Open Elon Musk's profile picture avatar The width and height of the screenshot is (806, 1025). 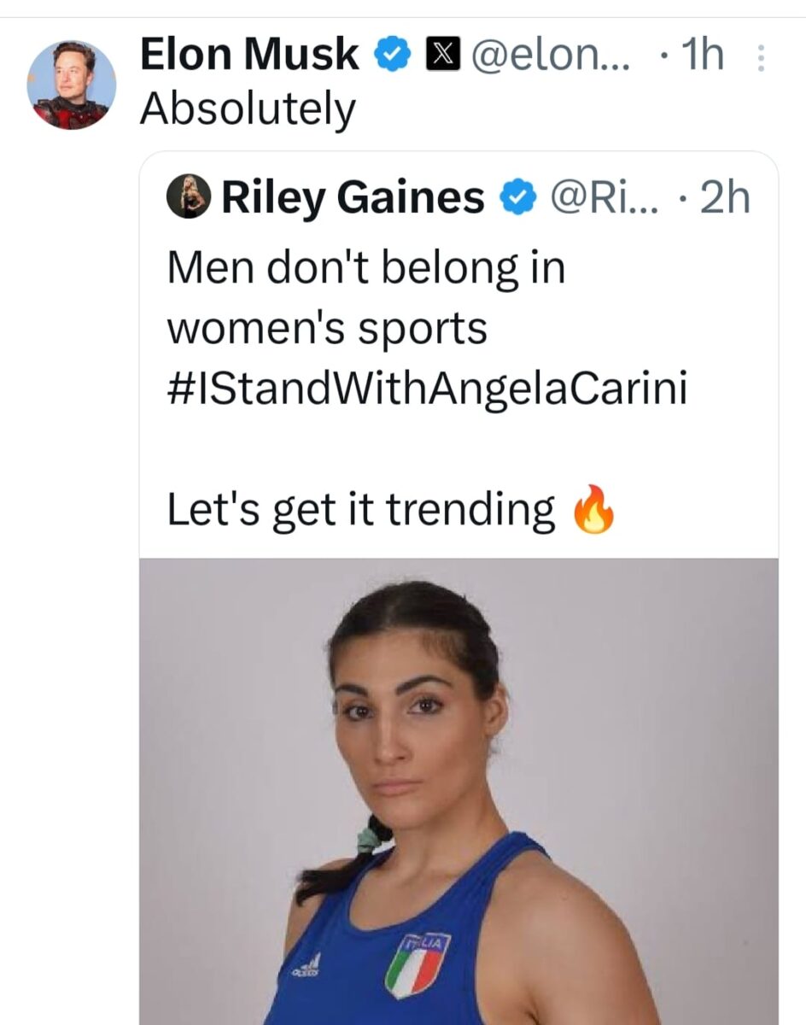72,85
